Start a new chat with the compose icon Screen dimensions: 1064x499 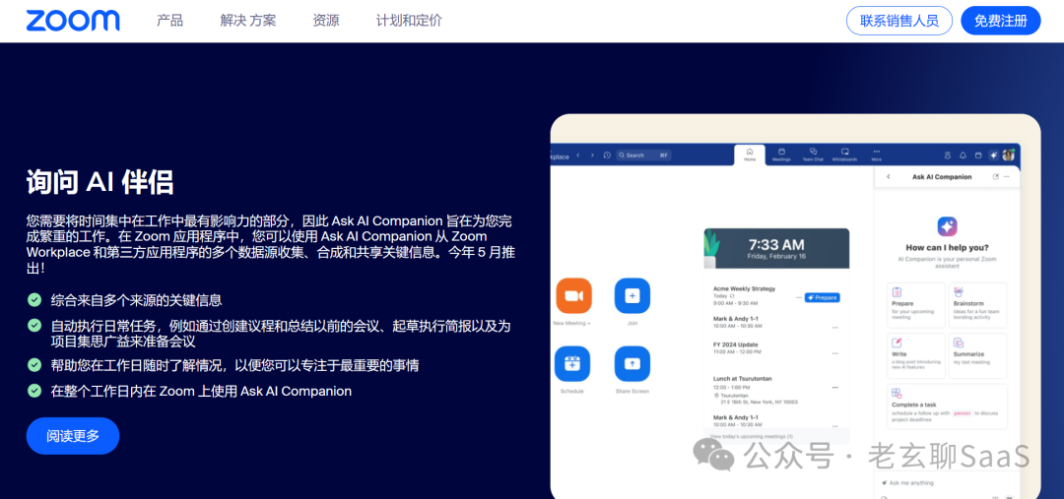[995, 176]
